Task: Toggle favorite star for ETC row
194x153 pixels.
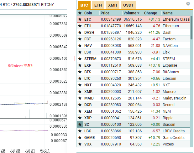Action: coord(80,19)
